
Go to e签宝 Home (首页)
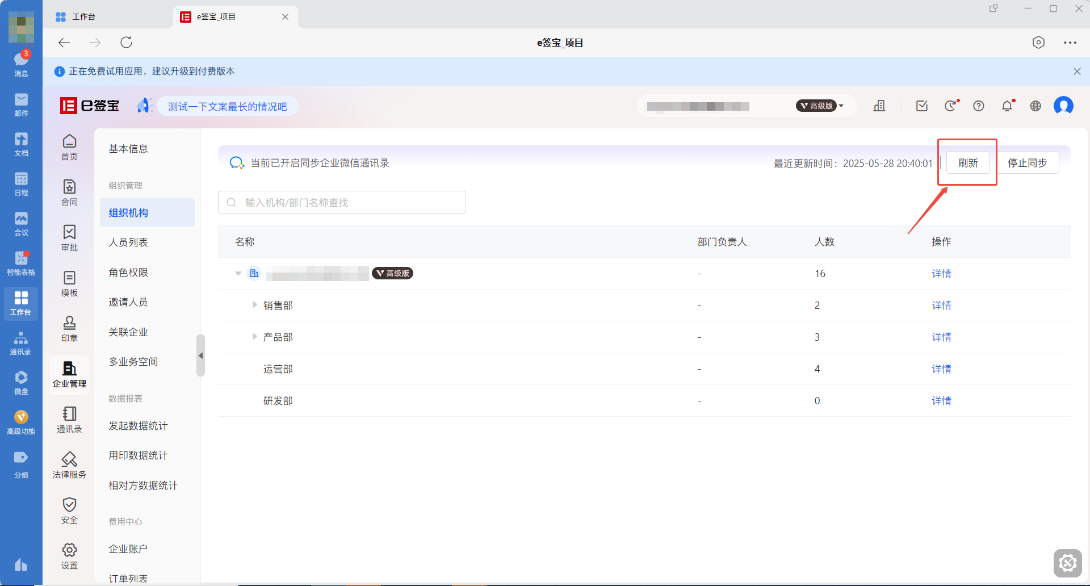coord(69,147)
